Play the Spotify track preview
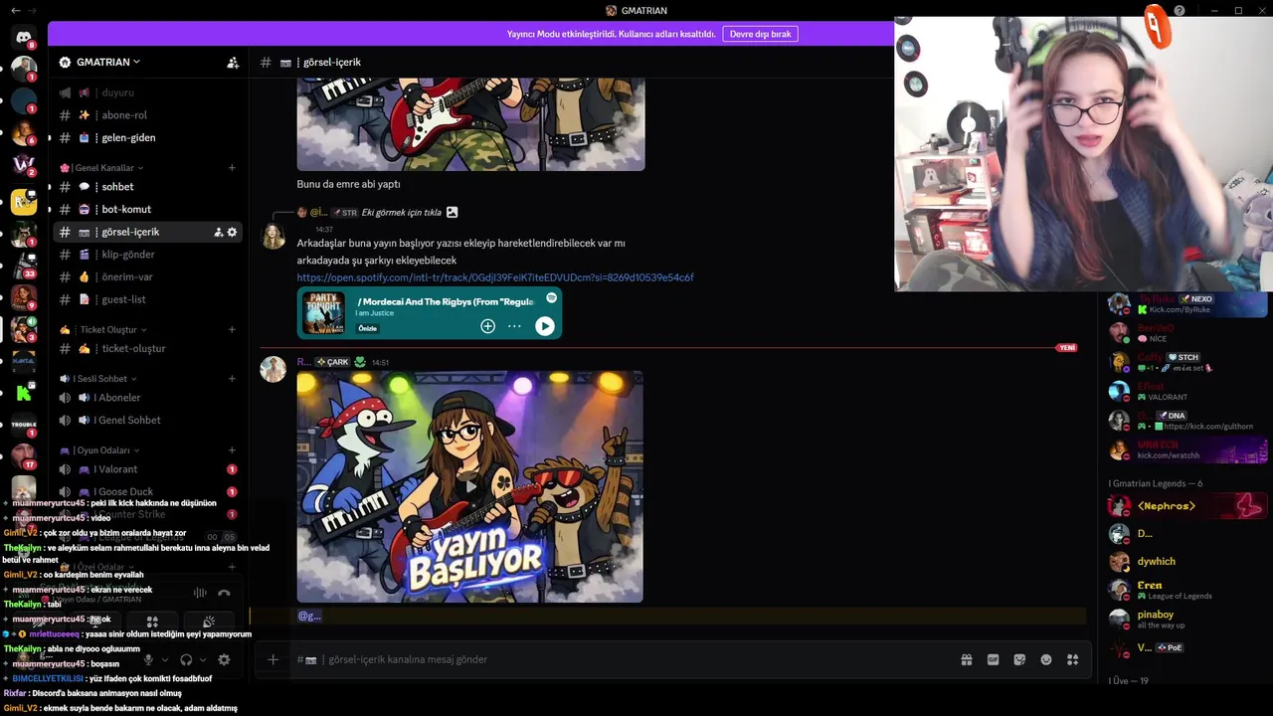1273x716 pixels. [x=544, y=326]
